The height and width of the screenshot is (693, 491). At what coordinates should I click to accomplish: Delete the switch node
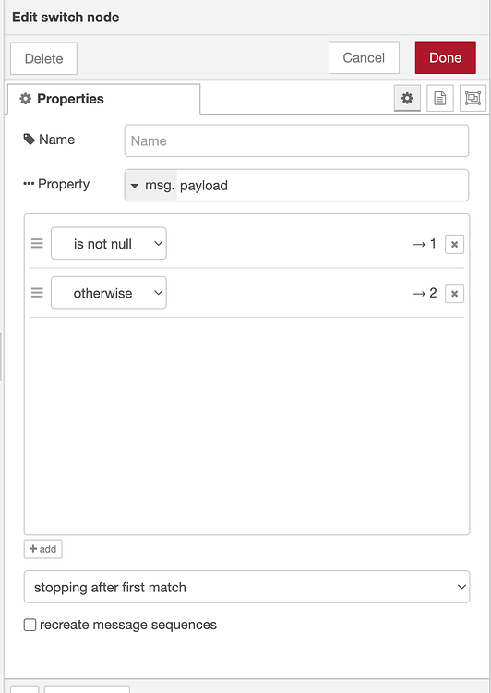point(43,58)
